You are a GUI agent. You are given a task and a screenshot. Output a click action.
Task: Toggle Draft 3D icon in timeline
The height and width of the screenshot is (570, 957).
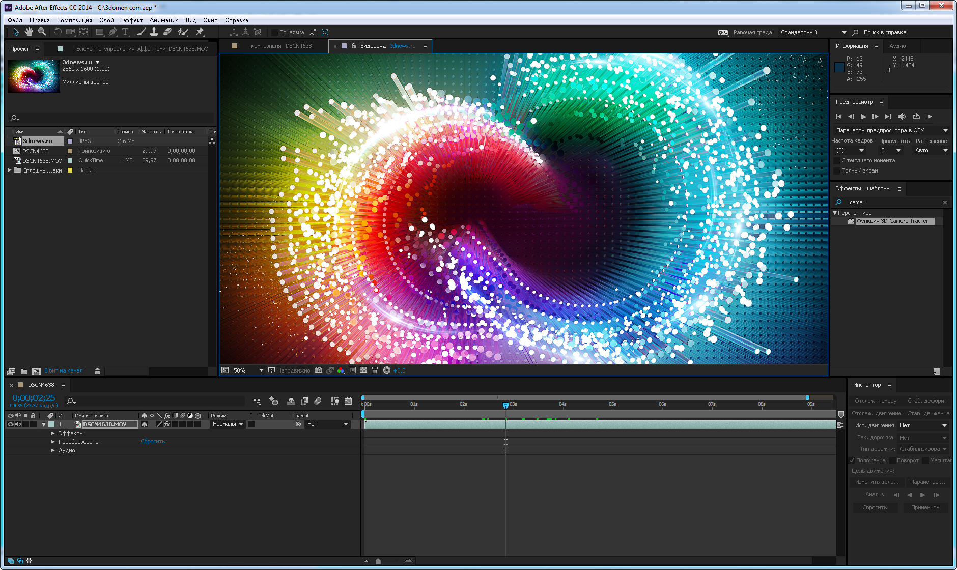[x=274, y=401]
